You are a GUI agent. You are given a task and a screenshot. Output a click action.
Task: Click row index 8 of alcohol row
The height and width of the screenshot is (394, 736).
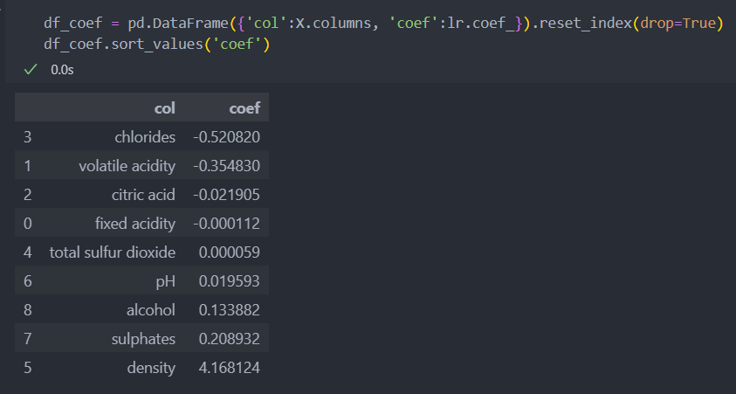(28, 310)
